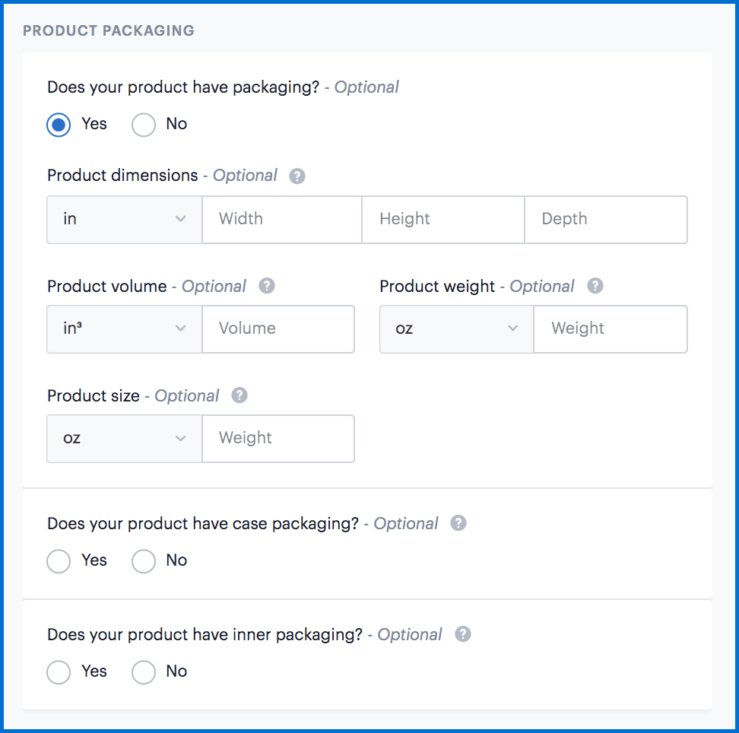Image resolution: width=739 pixels, height=733 pixels.
Task: Focus the Depth input field
Action: (x=606, y=220)
